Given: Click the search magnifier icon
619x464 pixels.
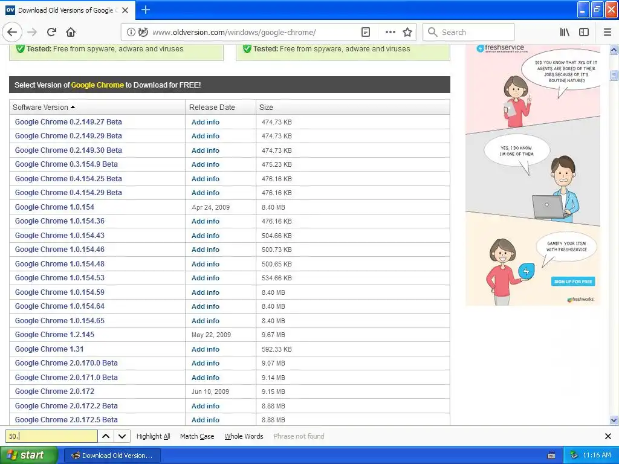Looking at the screenshot, I should [x=433, y=33].
